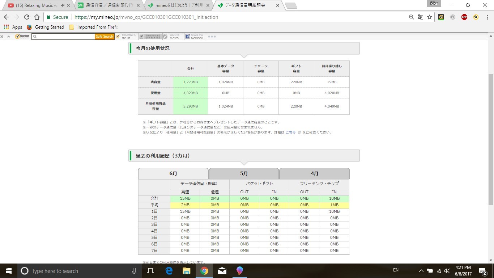Screen dimensions: 494x278
Task: Click the Norton search input field
Action: coord(63,37)
